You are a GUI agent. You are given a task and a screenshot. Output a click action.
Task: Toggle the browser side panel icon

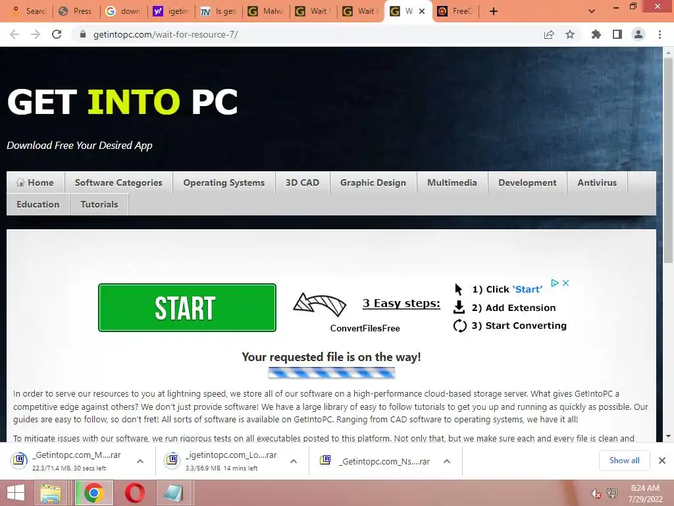617,34
